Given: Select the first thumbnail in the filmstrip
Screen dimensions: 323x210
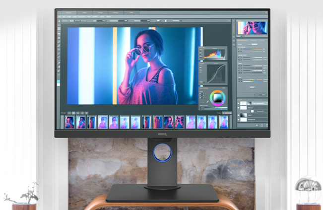Looking at the screenshot, I should tap(69, 122).
